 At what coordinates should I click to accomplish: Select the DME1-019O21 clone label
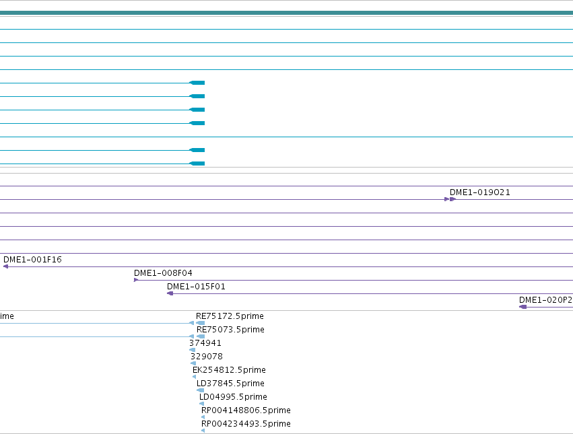(479, 192)
